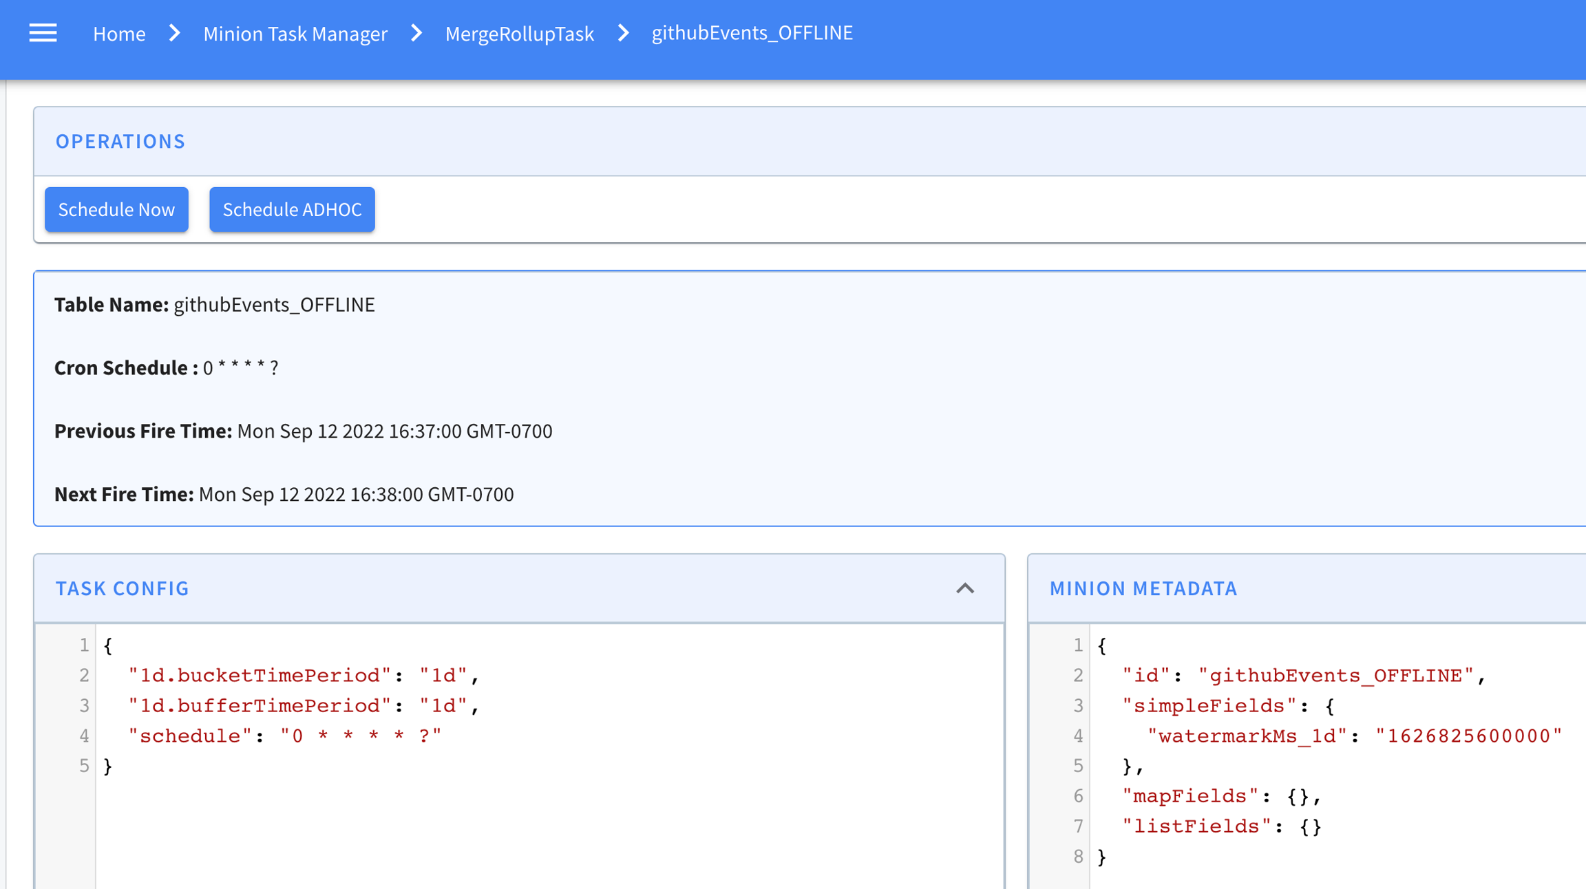The height and width of the screenshot is (889, 1586).
Task: Open the hamburger menu icon
Action: pos(43,33)
